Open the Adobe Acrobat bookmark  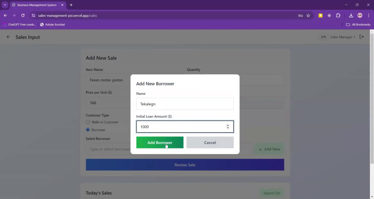click(52, 24)
